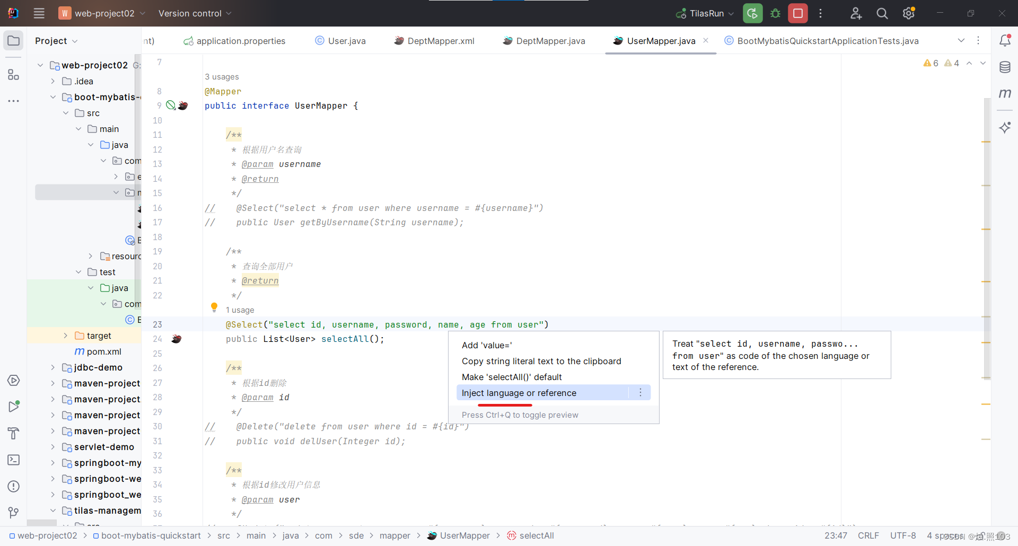Switch to application.properties tab
Screen dimensions: 1018x546
pyautogui.click(x=234, y=41)
